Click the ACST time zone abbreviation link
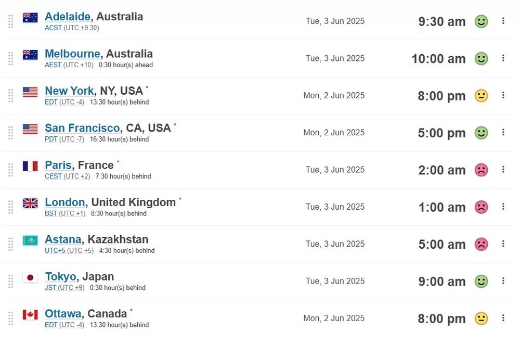 (x=54, y=28)
